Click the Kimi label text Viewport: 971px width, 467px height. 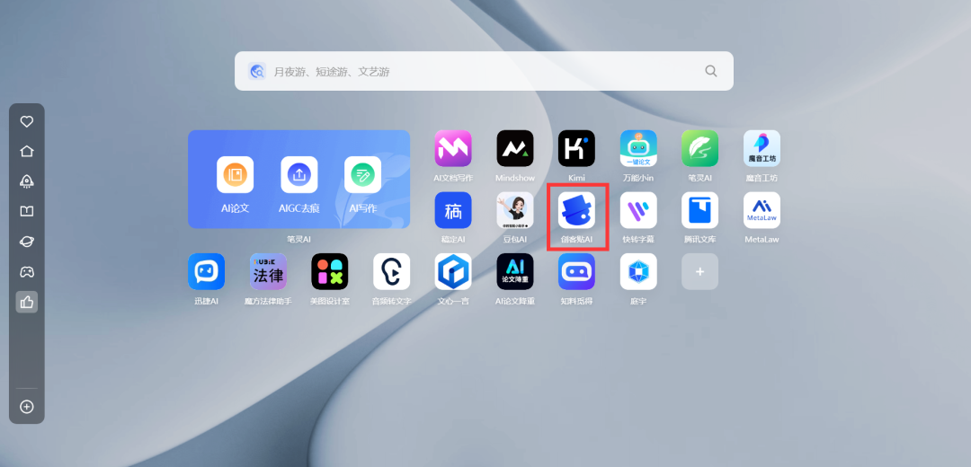coord(576,178)
